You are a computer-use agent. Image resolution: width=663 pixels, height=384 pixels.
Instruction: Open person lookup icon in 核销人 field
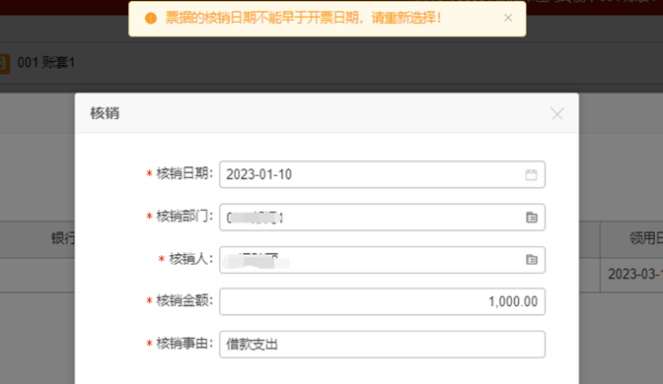tap(532, 260)
